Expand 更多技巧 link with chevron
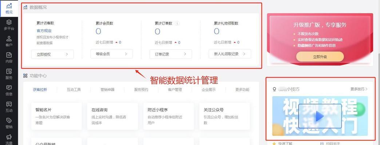 359,89
